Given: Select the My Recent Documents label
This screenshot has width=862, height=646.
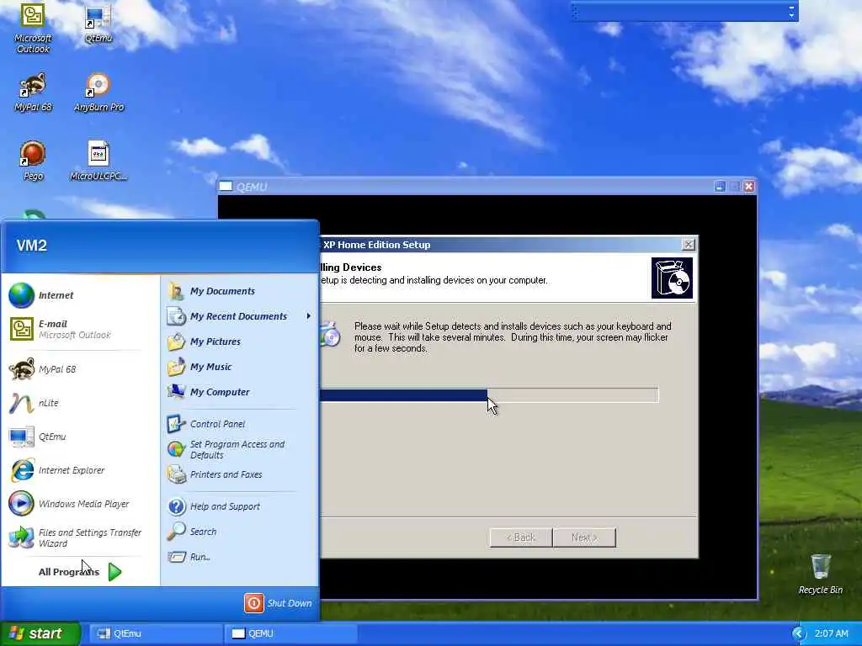Looking at the screenshot, I should 238,316.
